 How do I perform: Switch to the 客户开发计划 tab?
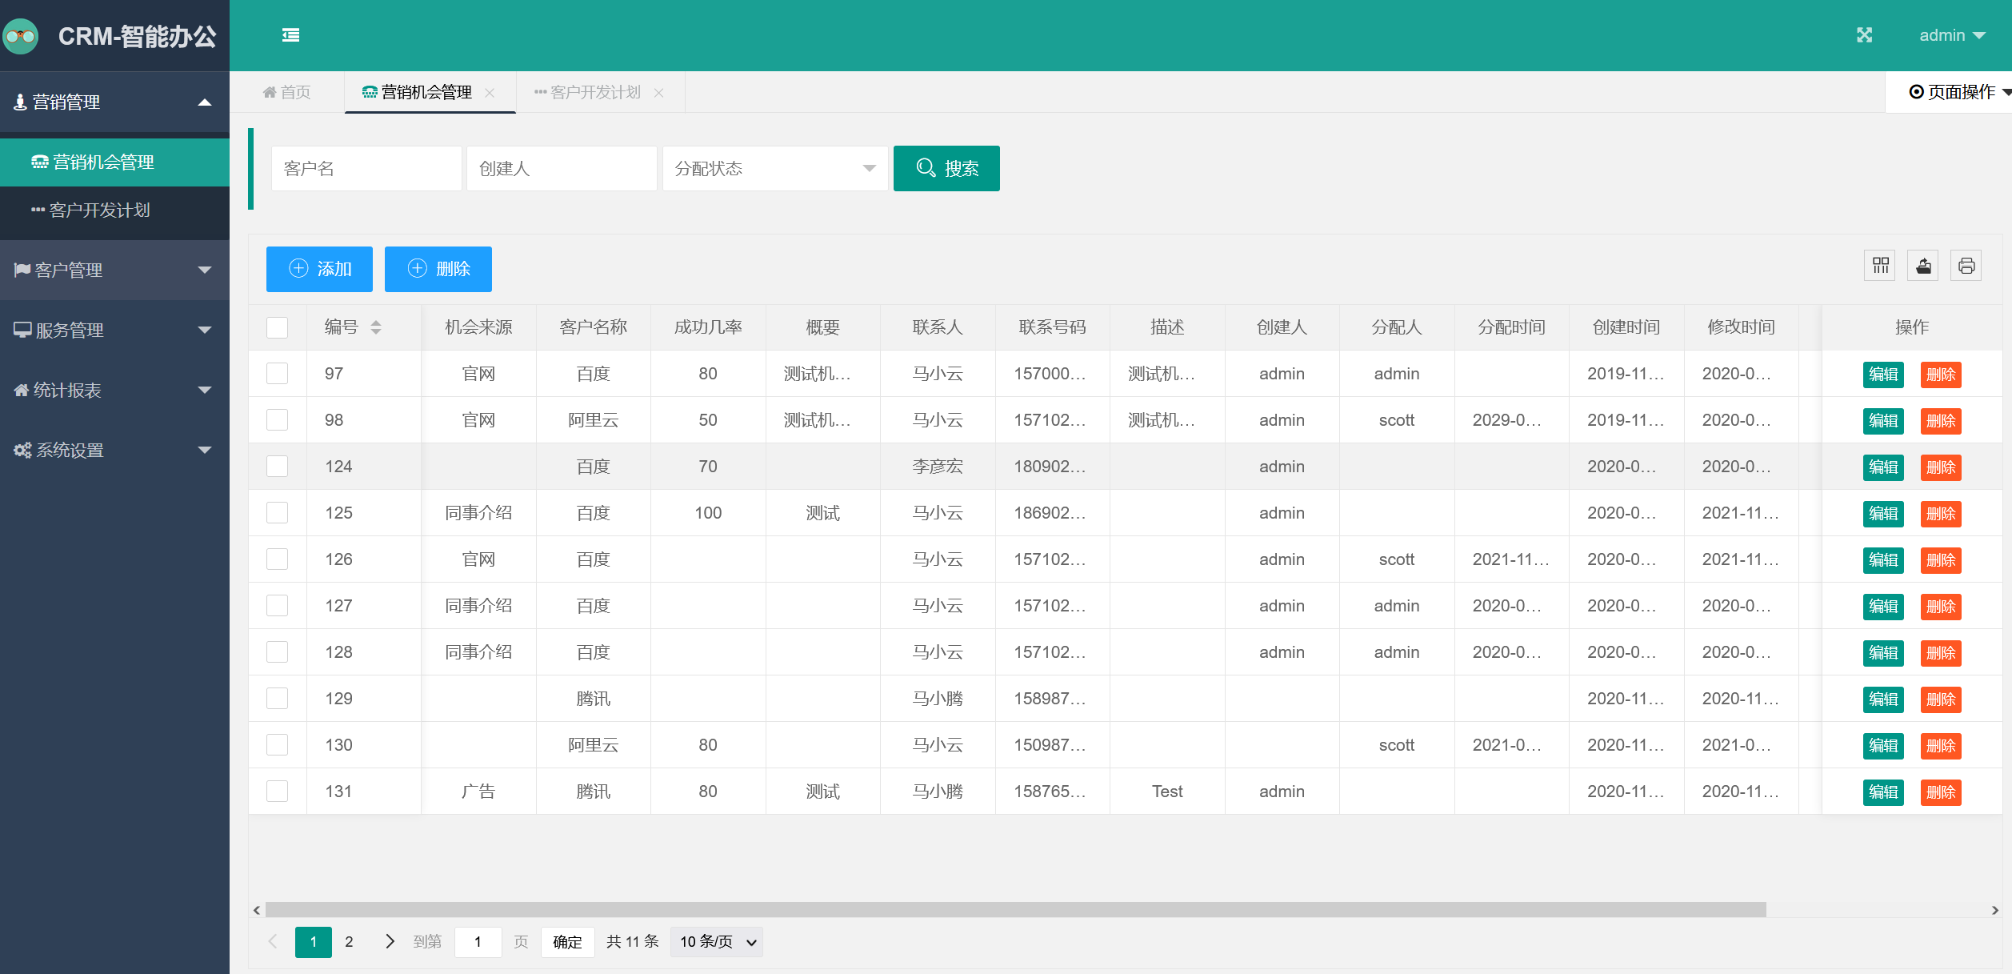pyautogui.click(x=594, y=93)
